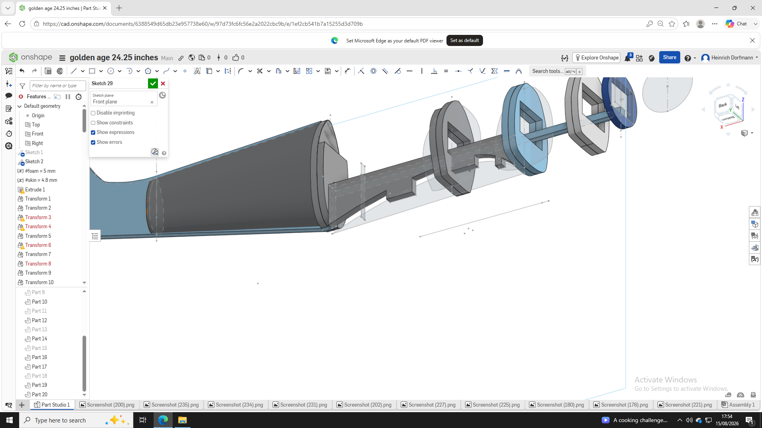Click the blue Share button
This screenshot has width=762, height=428.
pos(670,57)
